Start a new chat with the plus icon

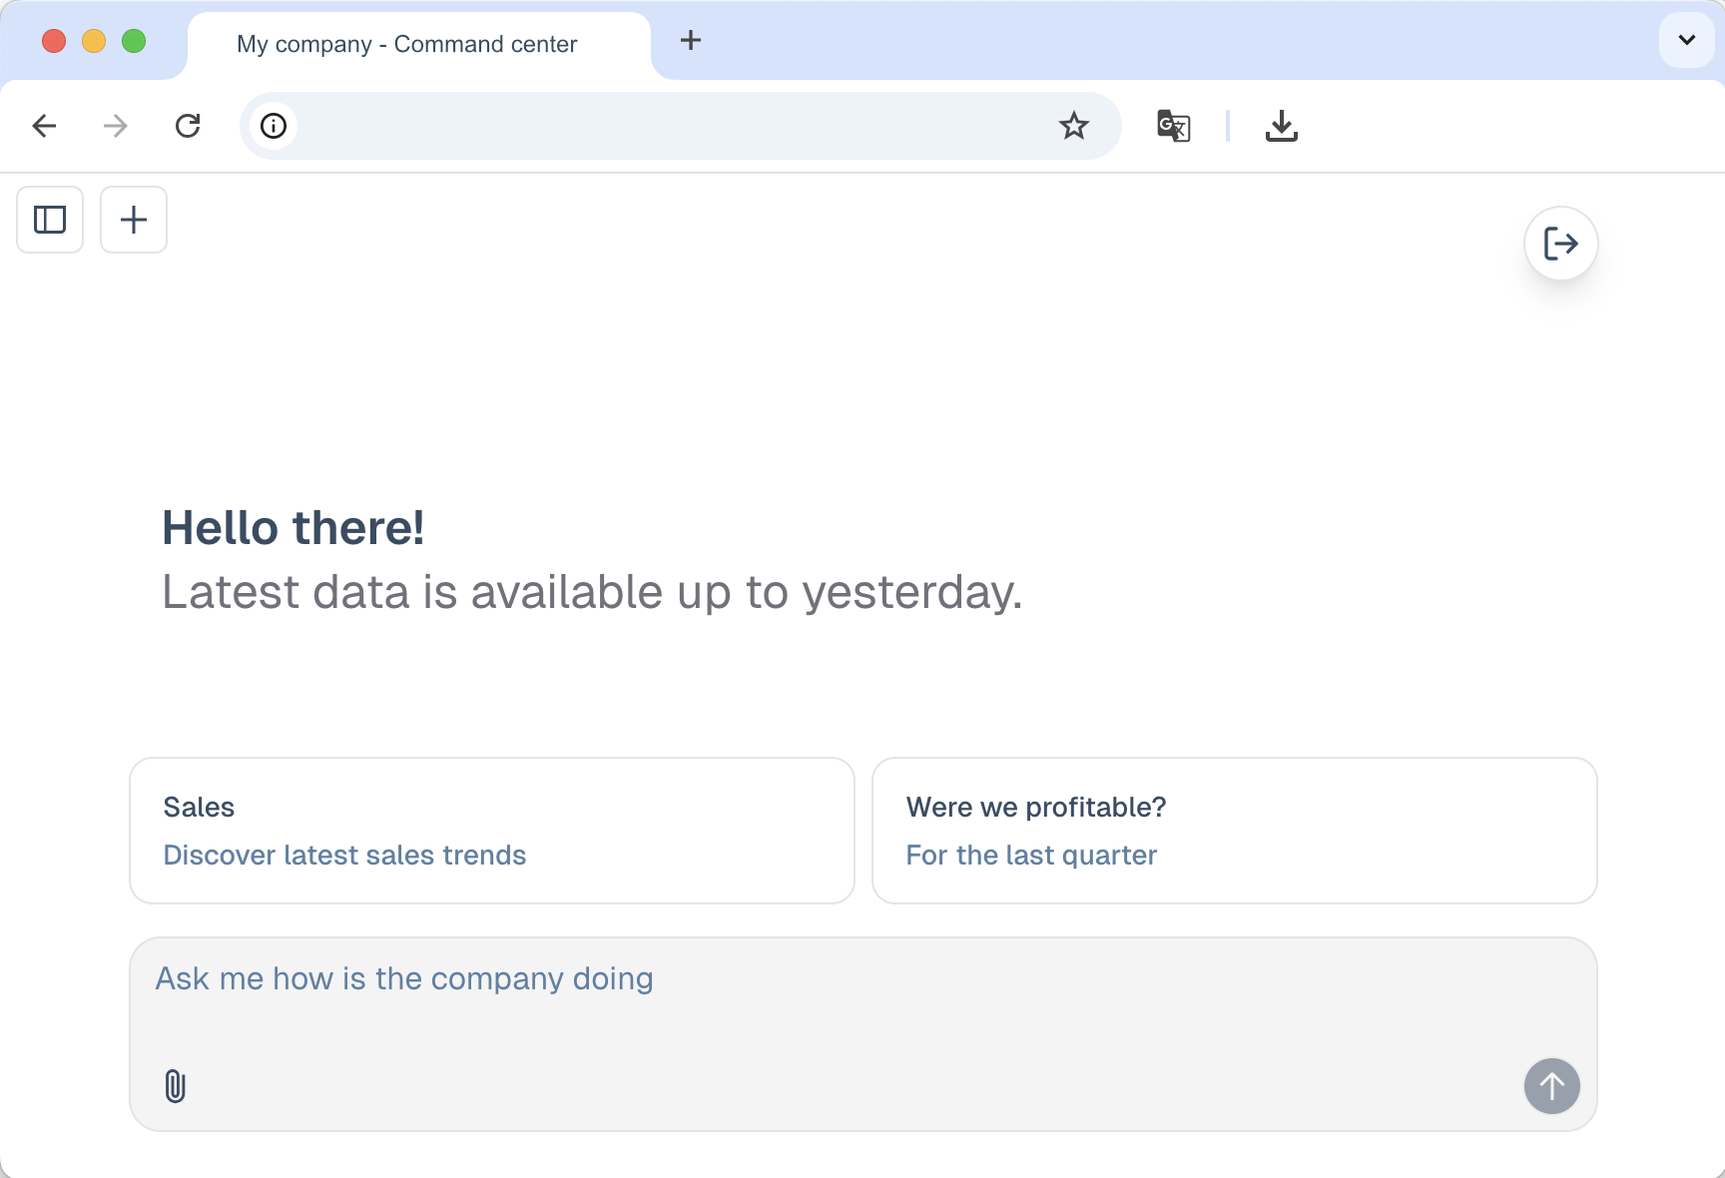click(x=133, y=220)
